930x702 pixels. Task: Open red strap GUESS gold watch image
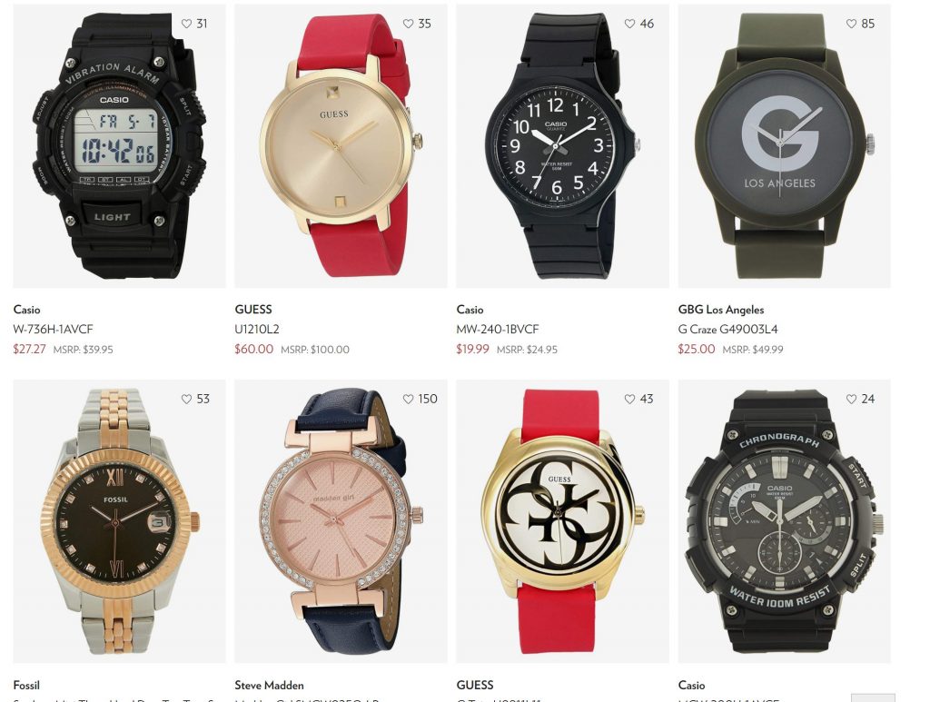(x=341, y=146)
